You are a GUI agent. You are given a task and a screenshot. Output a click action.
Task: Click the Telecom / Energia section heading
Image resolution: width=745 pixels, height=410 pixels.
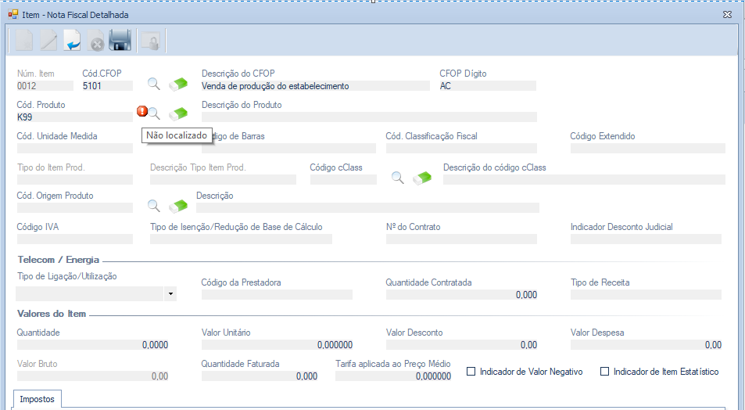59,260
